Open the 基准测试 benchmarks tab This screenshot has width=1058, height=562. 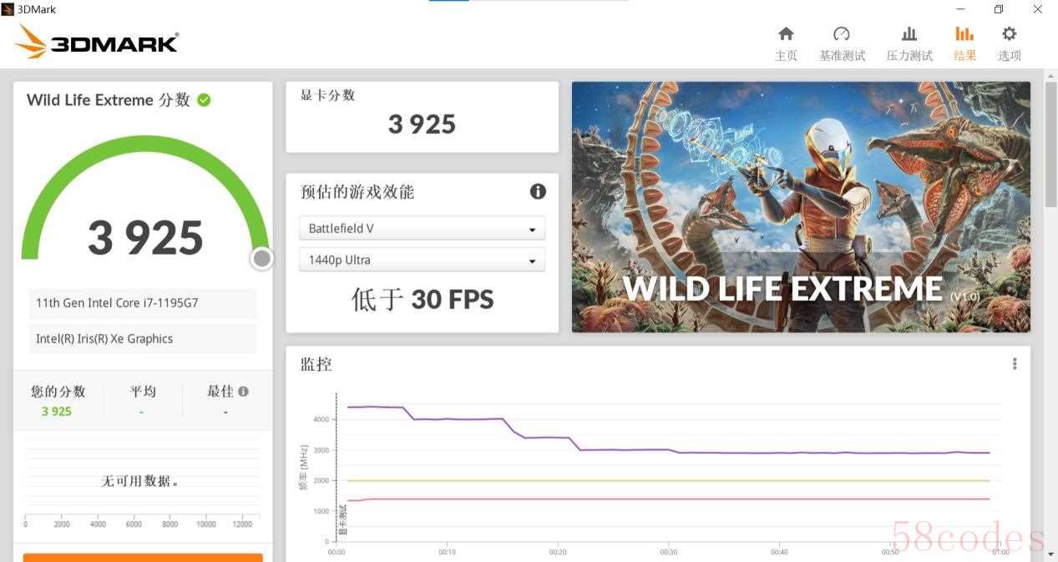coord(842,43)
